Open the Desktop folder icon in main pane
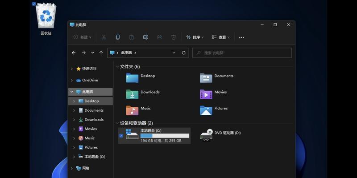 coord(132,78)
